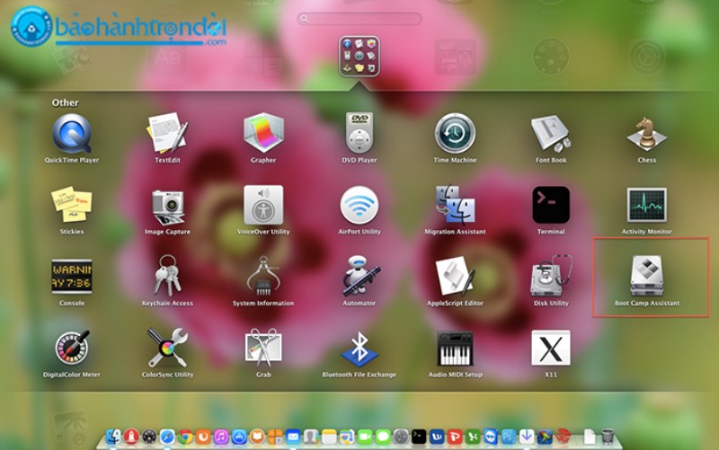Launch Google Chrome from the Dock

185,437
